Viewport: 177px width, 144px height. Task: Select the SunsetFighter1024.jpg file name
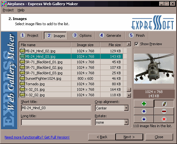43,78
